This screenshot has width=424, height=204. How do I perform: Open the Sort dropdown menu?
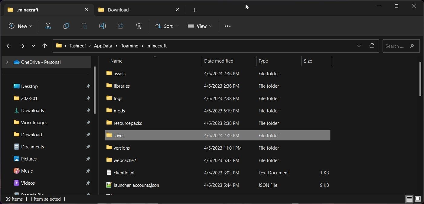click(166, 26)
